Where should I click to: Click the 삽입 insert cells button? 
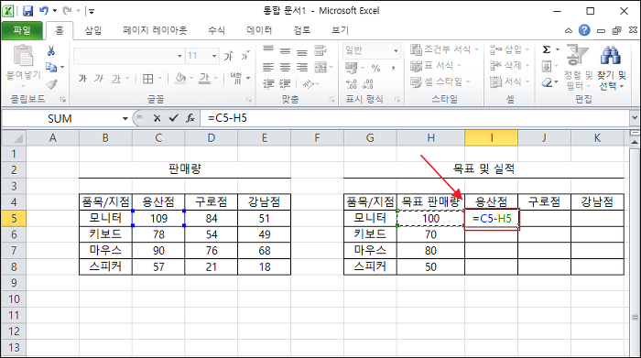click(x=509, y=49)
